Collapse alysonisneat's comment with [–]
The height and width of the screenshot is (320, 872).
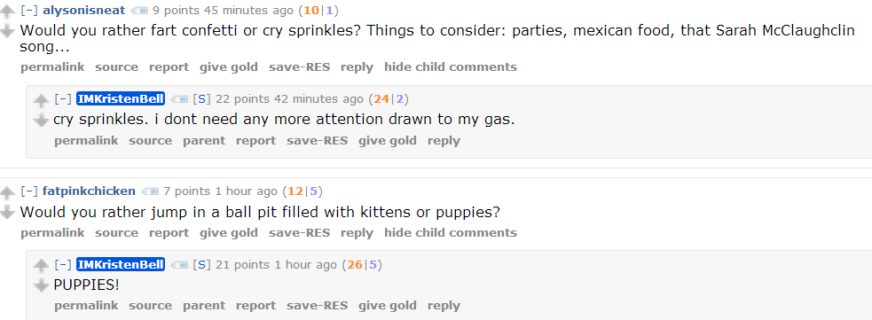pyautogui.click(x=29, y=10)
